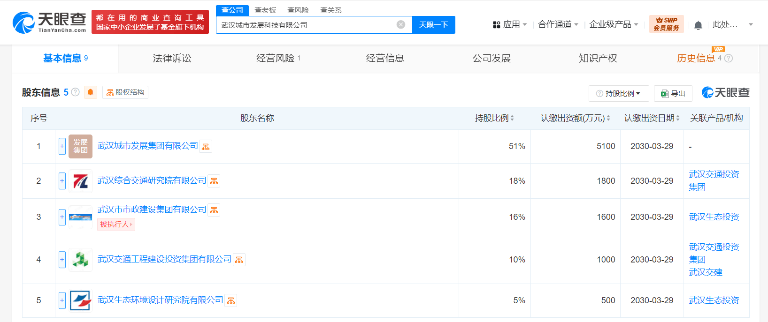Screen dimensions: 768x322
Task: Open the 应用 dropdown menu
Action: (x=510, y=25)
